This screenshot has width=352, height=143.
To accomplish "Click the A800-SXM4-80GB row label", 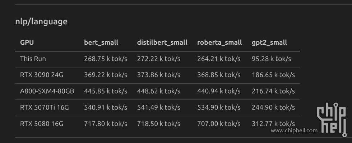I will 47,91.
